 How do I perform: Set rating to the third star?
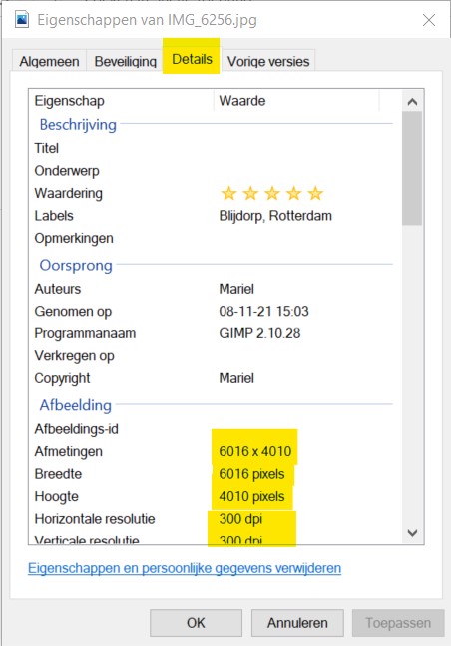coord(271,193)
